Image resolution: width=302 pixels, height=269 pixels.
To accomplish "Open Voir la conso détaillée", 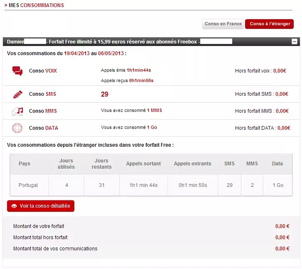I will coord(41,206).
